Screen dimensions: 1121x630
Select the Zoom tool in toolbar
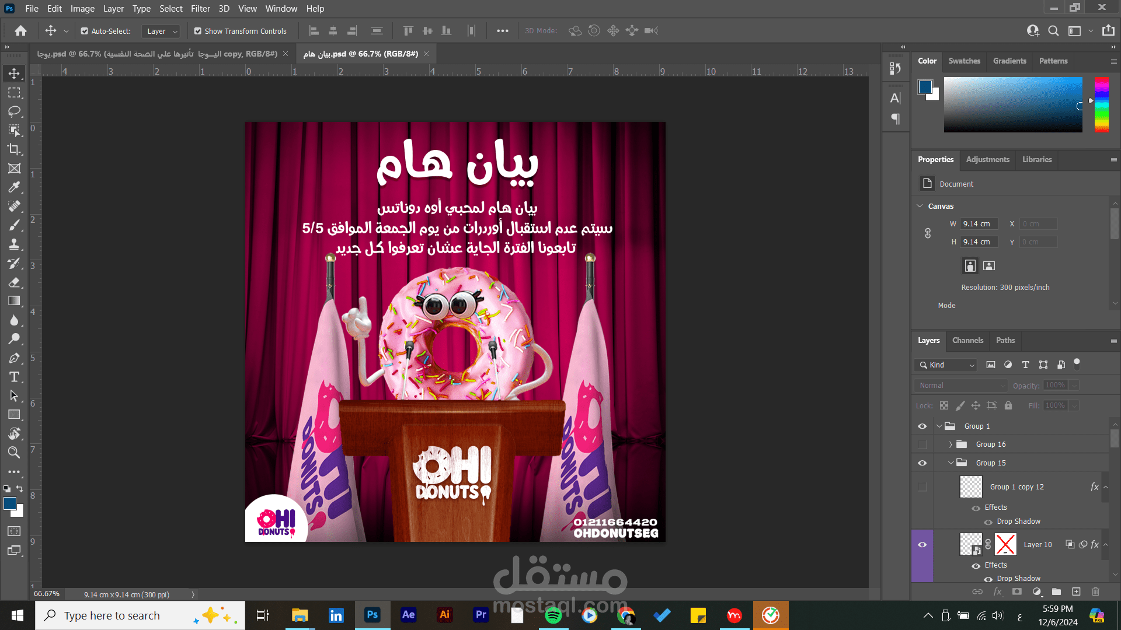coord(14,452)
